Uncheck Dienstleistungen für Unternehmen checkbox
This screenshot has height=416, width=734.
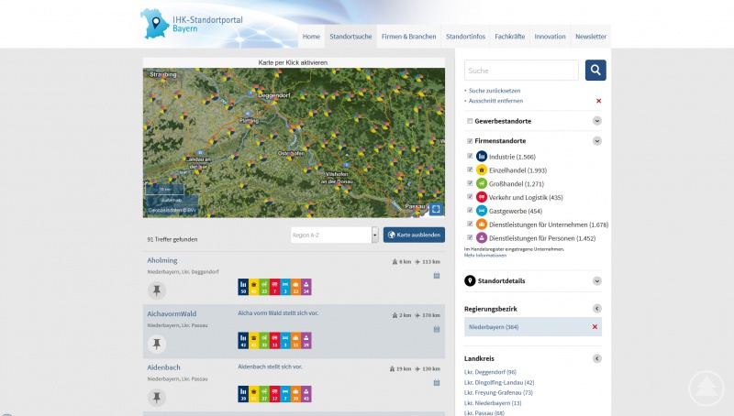[x=470, y=224]
